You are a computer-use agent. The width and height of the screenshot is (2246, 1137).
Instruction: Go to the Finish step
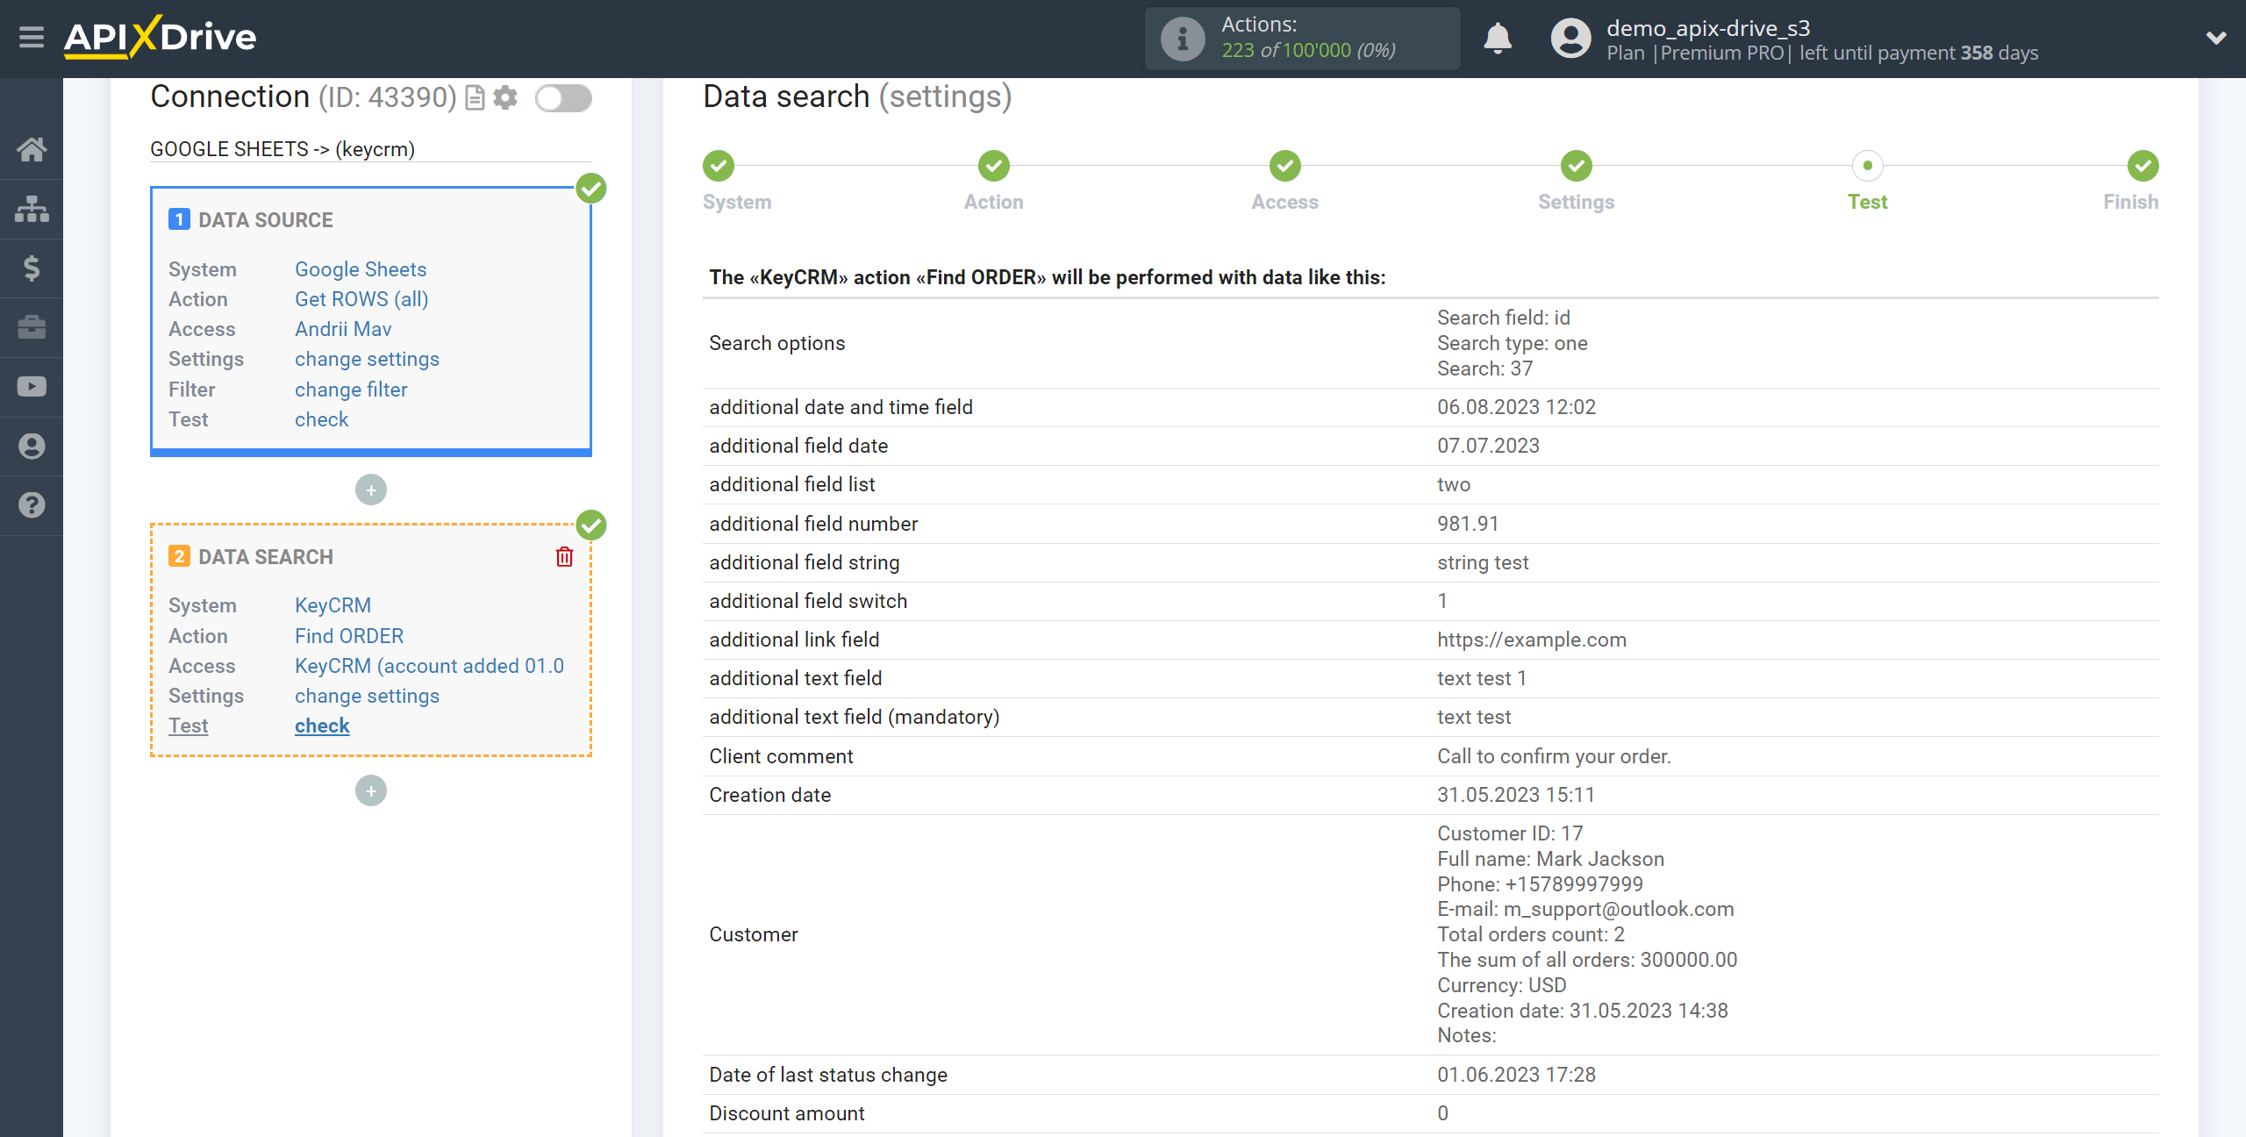tap(2143, 166)
